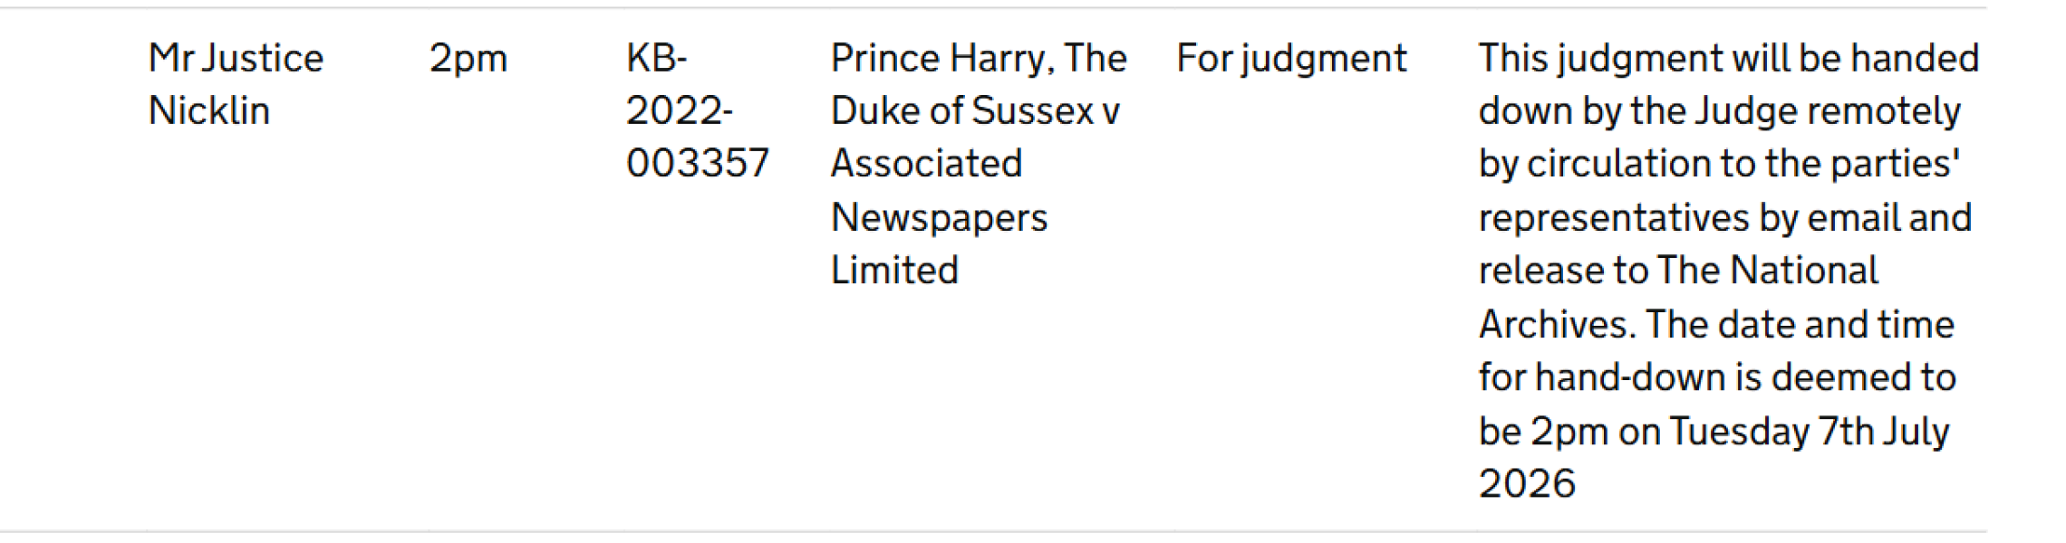Click 'This judgment will be handed' line
Viewport: 2066px width, 543px height.
pyautogui.click(x=1729, y=60)
